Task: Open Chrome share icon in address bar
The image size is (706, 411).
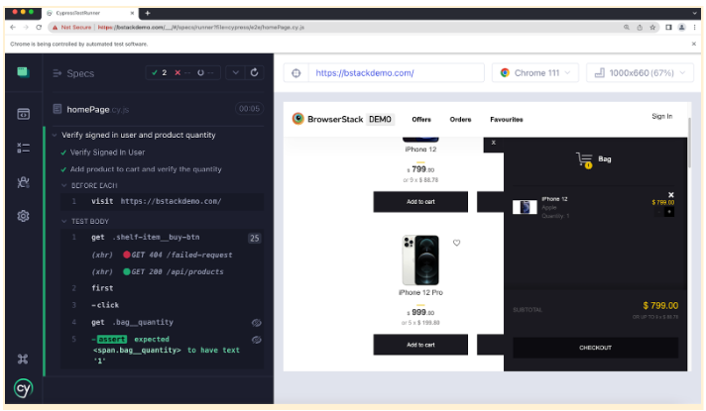Action: click(640, 28)
